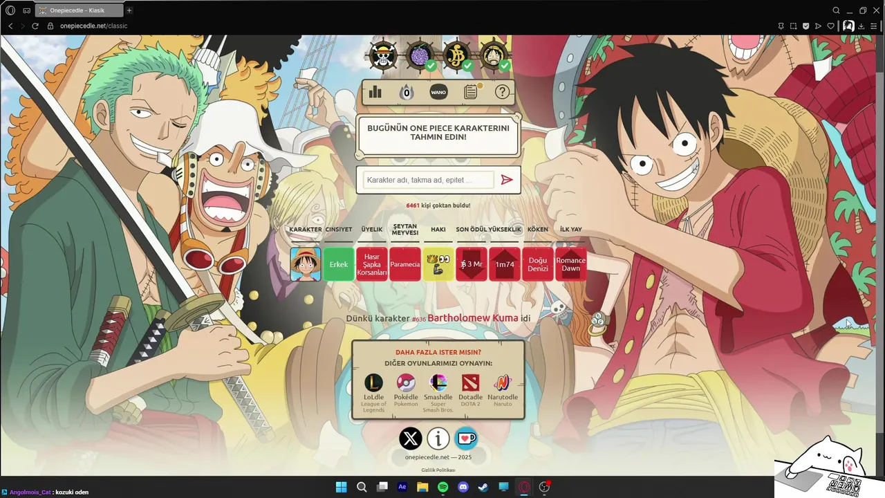Open the Gizlilik Politikası link

pyautogui.click(x=438, y=470)
